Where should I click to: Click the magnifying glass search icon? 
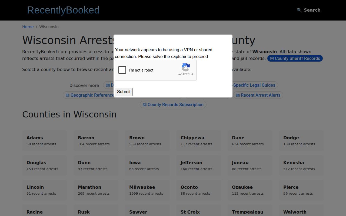(299, 10)
